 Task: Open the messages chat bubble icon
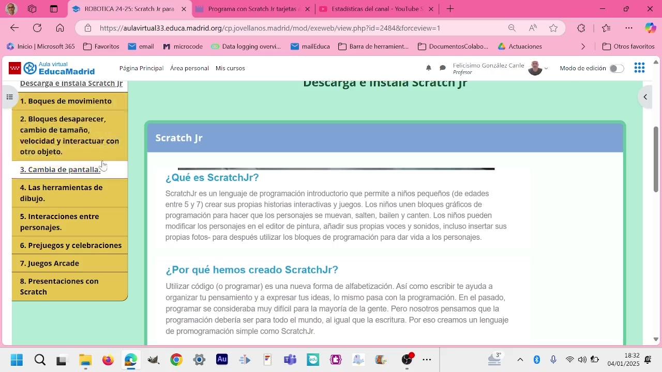click(443, 68)
